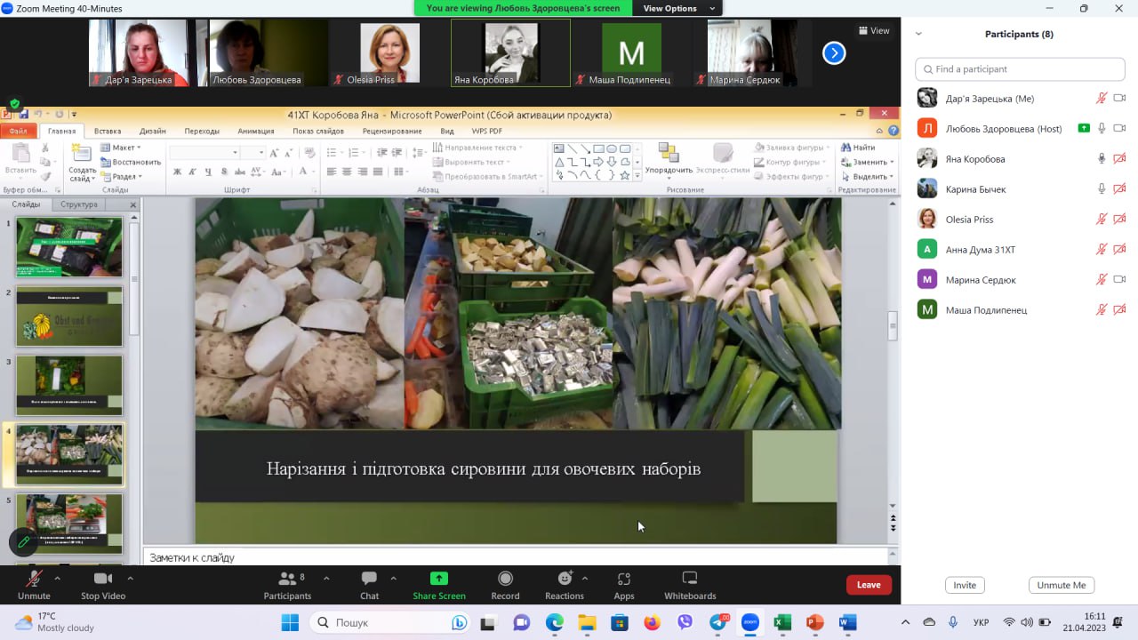The width and height of the screenshot is (1138, 640).
Task: Open audio options arrow beside Unmute
Action: [58, 578]
